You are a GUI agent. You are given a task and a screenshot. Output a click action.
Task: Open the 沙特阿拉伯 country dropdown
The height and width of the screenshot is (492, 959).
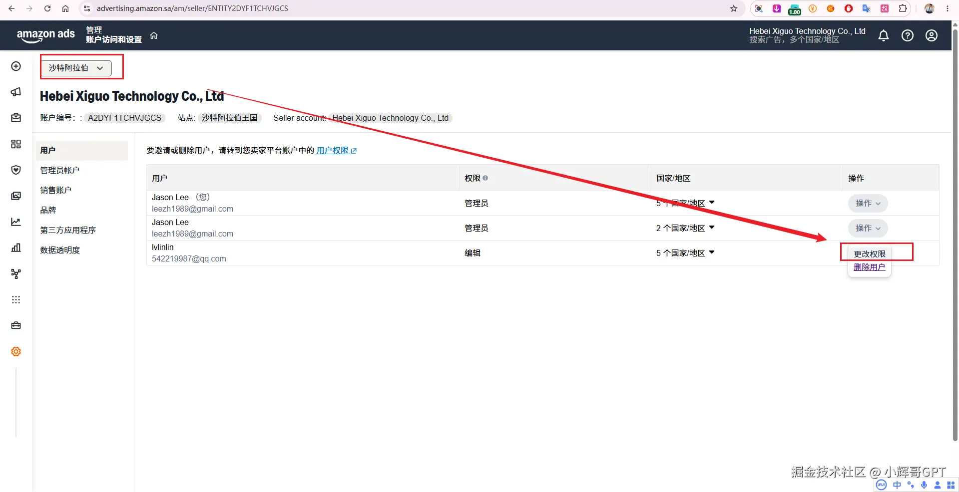click(76, 68)
